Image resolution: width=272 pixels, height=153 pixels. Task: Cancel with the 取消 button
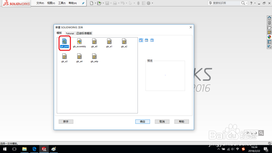click(162, 122)
